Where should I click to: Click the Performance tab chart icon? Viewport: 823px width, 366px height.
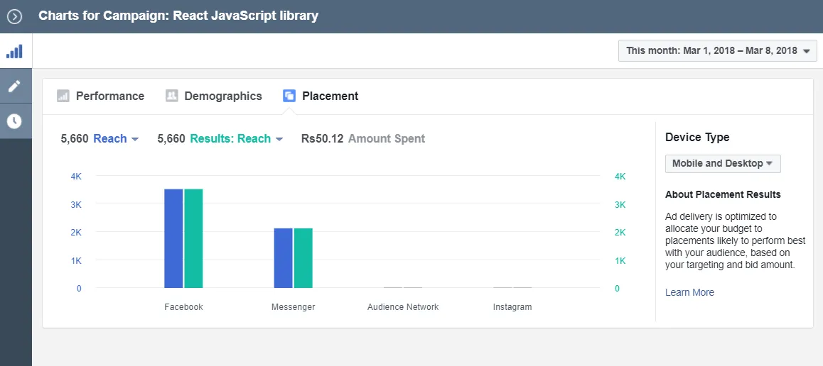coord(63,96)
